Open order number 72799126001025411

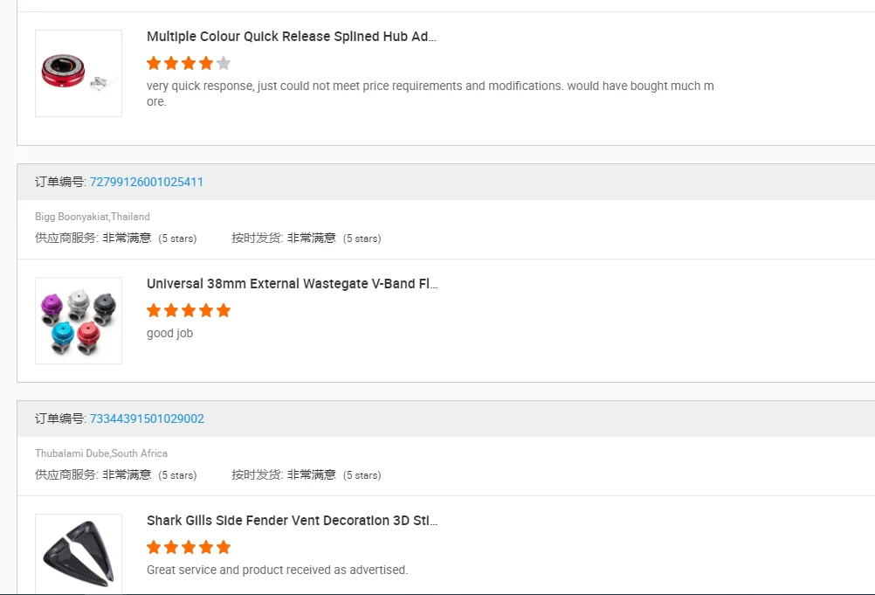(147, 182)
